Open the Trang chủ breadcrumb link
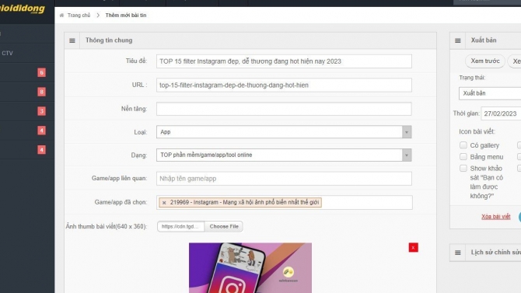 point(79,16)
